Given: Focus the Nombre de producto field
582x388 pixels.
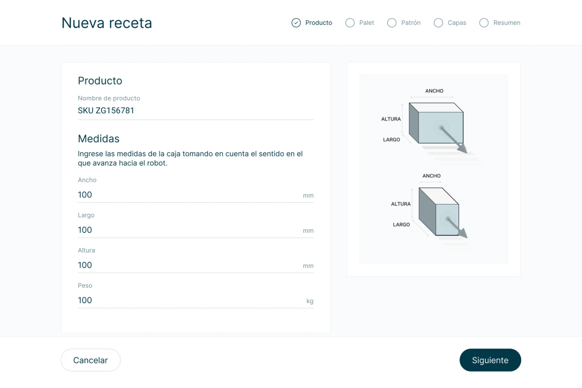Looking at the screenshot, I should pyautogui.click(x=196, y=111).
